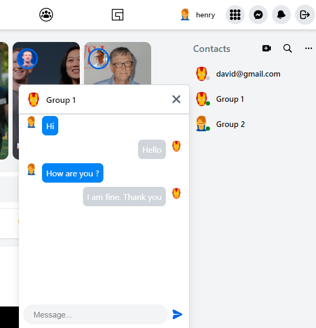Click the 'How are you ?' message
Viewport: 316px width, 328px height.
coord(72,173)
